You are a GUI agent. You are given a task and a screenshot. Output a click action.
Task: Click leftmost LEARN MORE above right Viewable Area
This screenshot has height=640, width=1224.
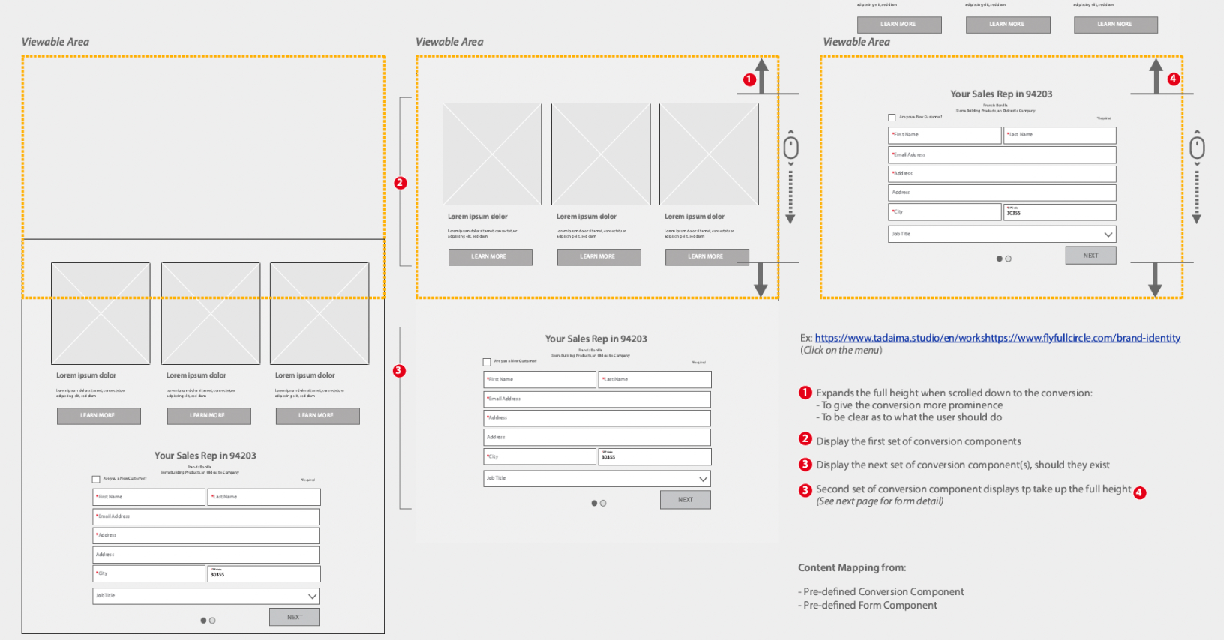pos(899,25)
